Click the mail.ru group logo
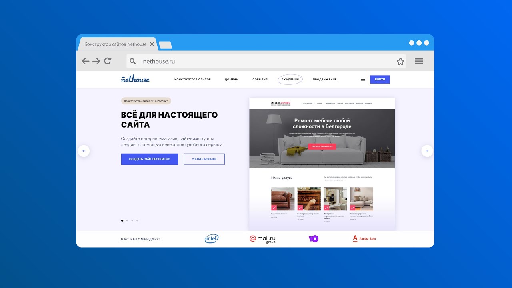Image resolution: width=512 pixels, height=288 pixels. (x=262, y=239)
